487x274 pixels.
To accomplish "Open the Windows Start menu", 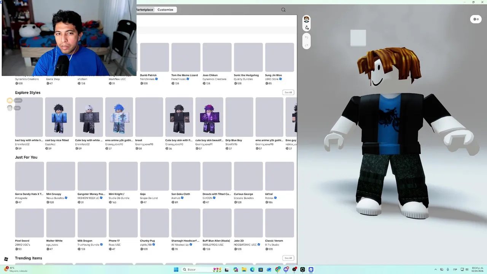I will pyautogui.click(x=176, y=269).
